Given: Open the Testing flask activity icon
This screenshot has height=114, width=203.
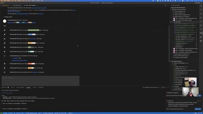Looking at the screenshot, I should click(x=201, y=29).
